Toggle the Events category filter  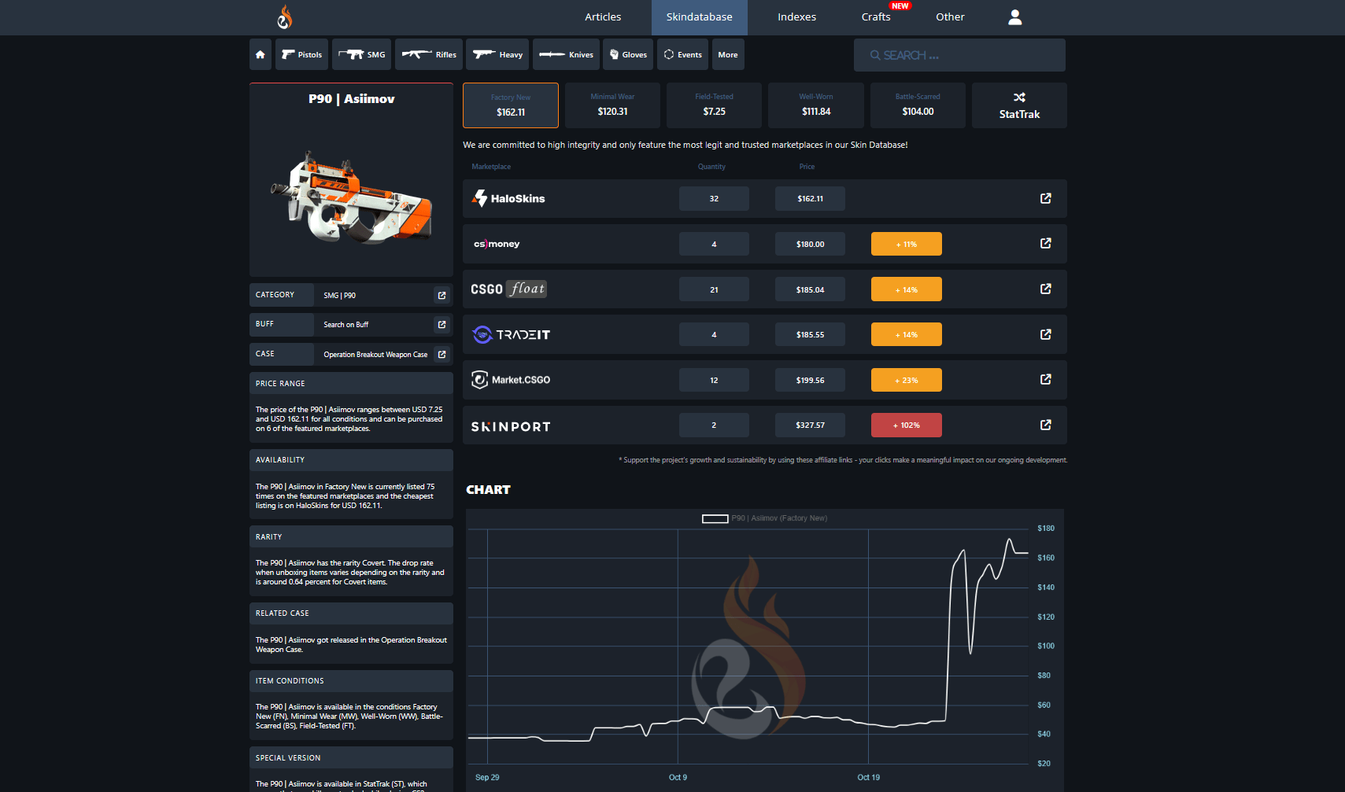coord(682,54)
